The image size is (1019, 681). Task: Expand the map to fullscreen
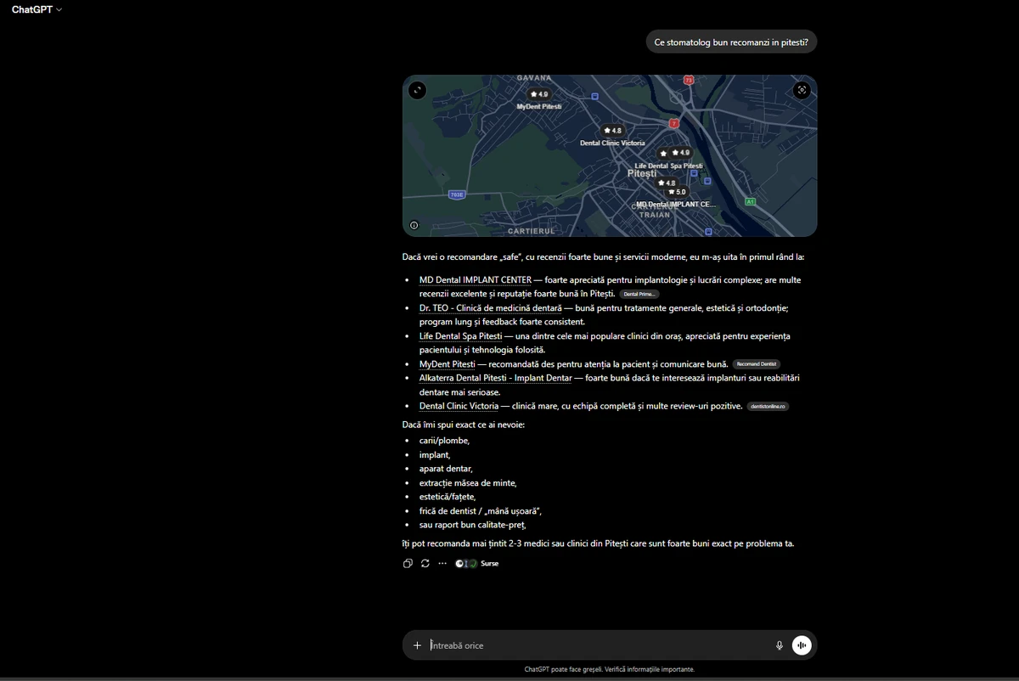(417, 90)
